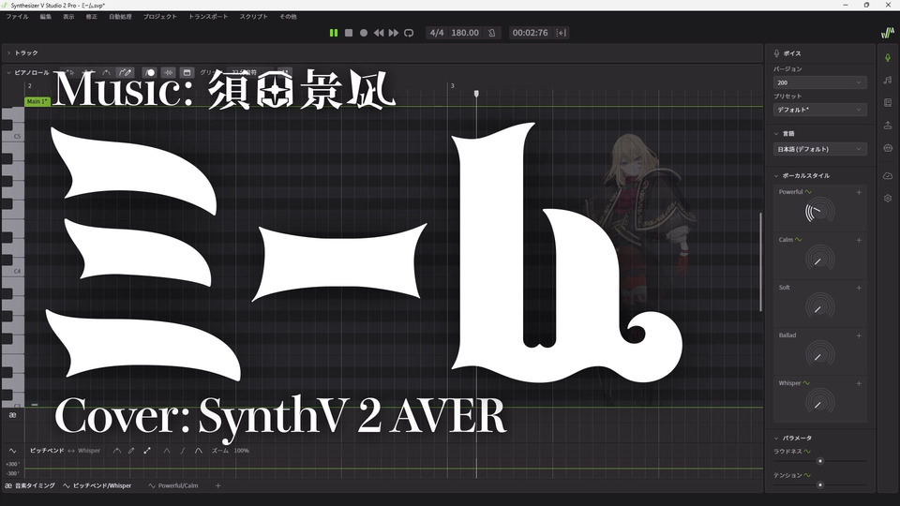The height and width of the screenshot is (506, 900).
Task: Open the cloud panel in side bar
Action: (888, 175)
